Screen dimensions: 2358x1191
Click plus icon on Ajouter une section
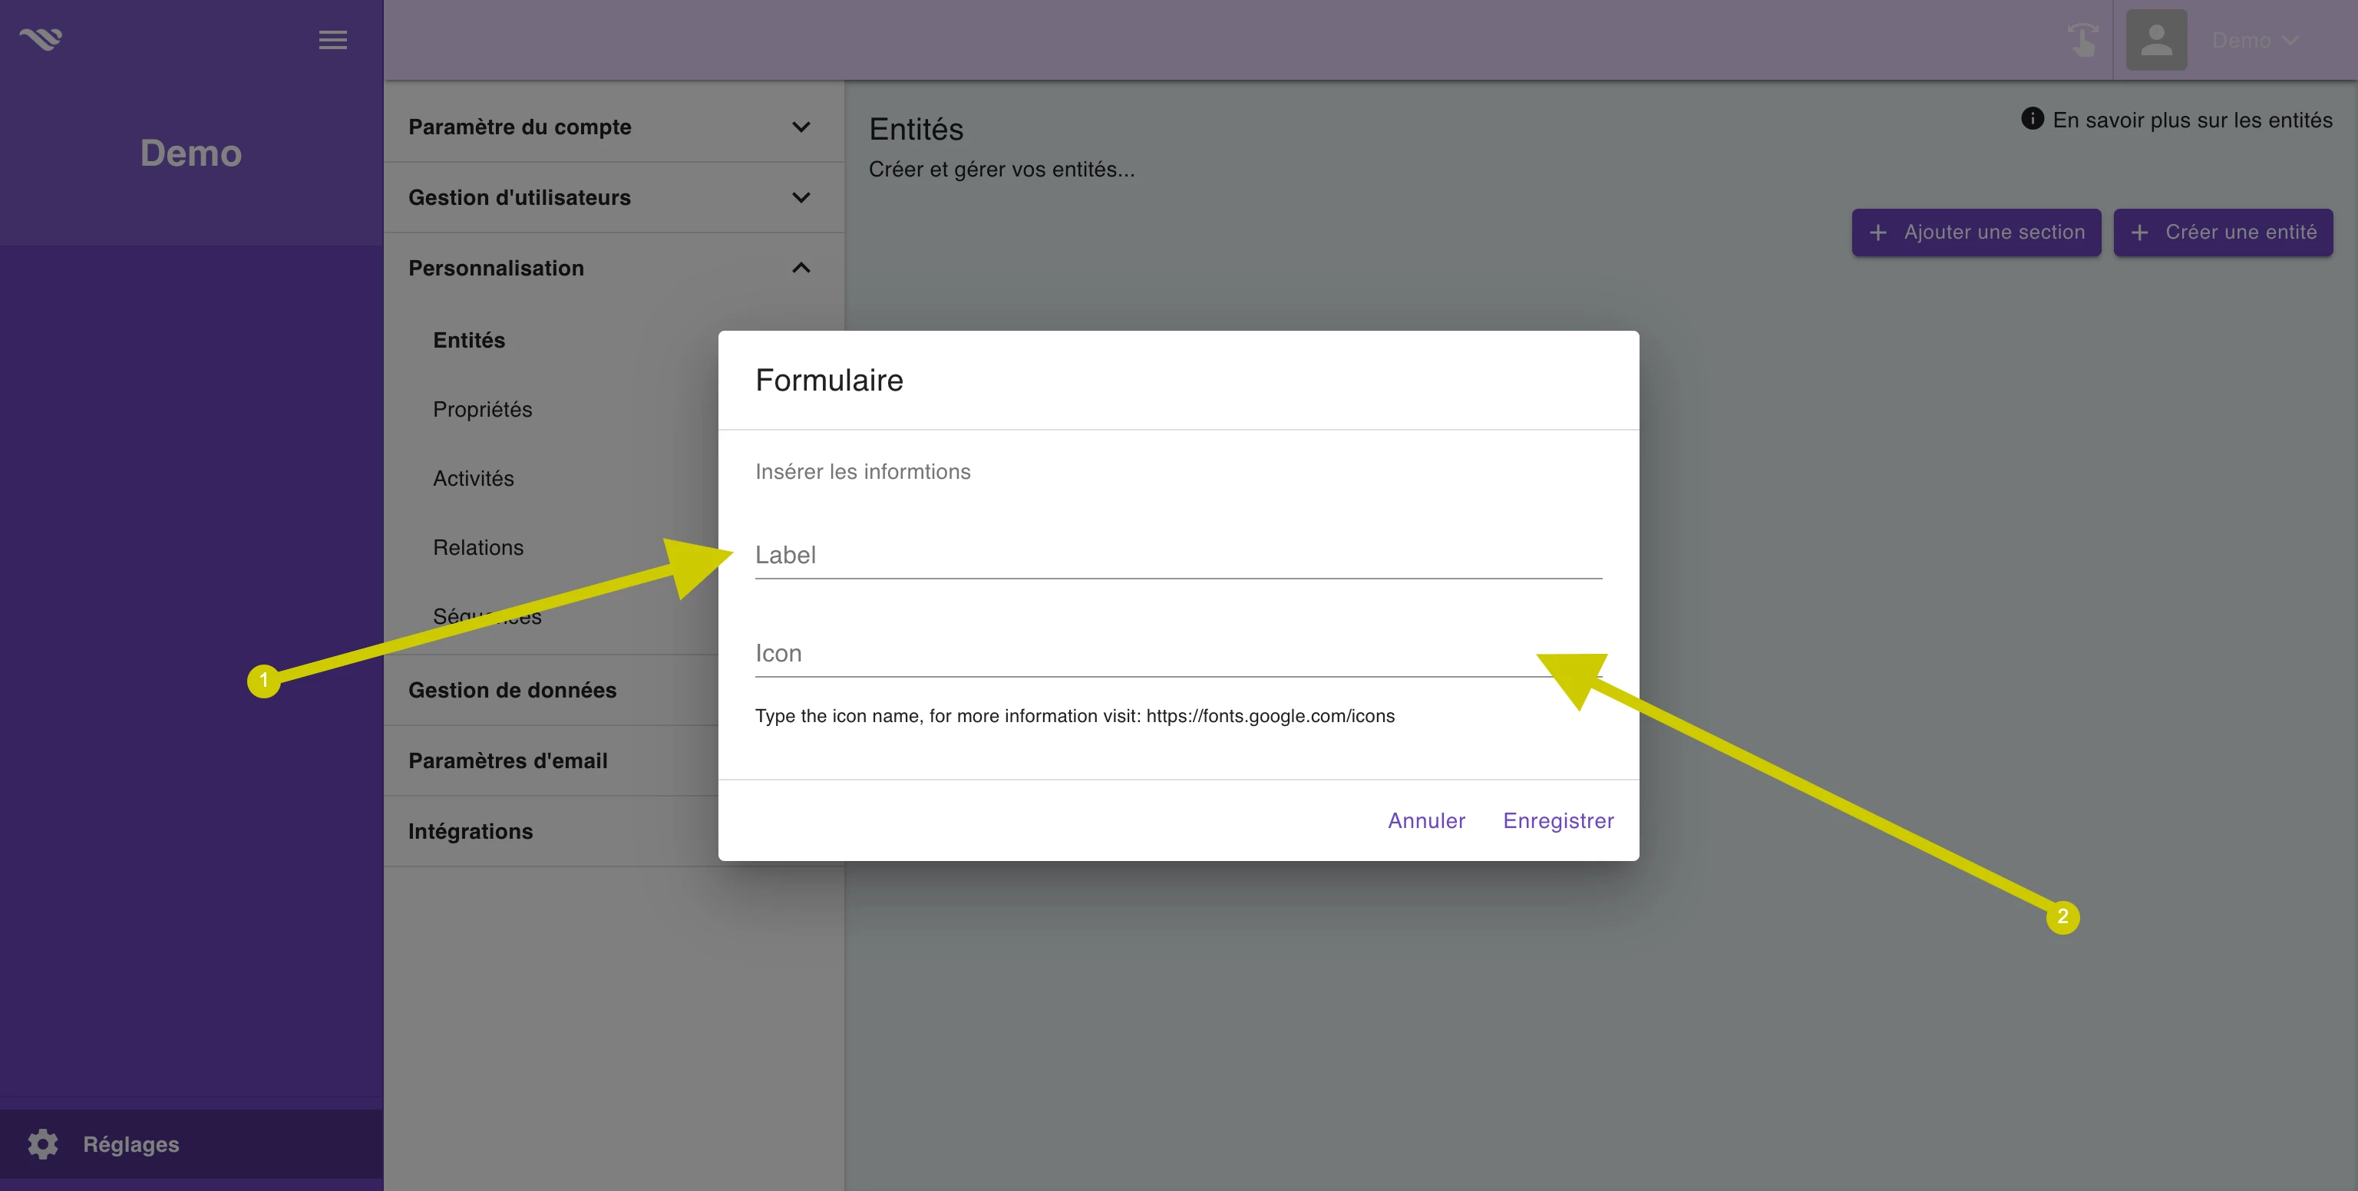point(1877,233)
